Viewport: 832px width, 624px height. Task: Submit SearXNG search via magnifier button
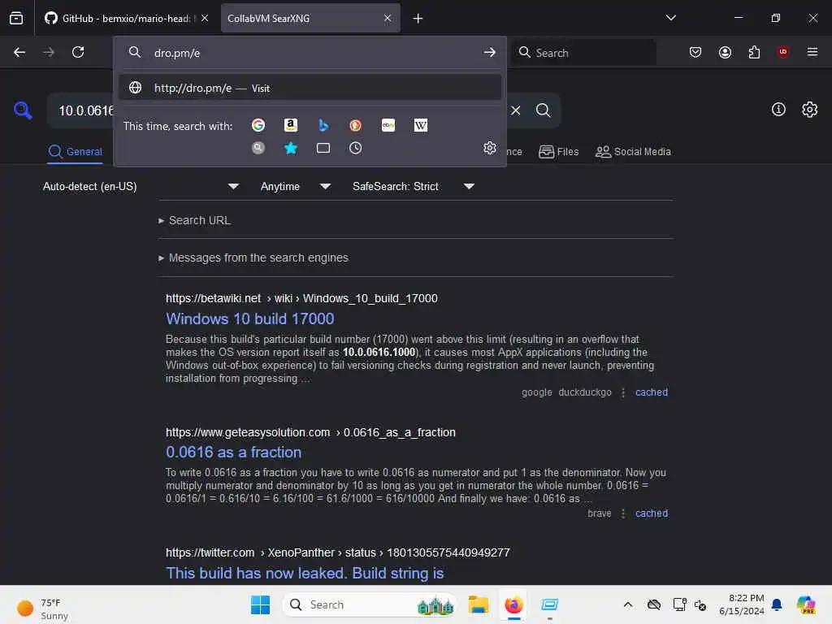point(543,110)
